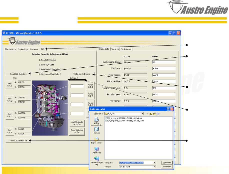Click Write Cyl. 2 button

90,95
